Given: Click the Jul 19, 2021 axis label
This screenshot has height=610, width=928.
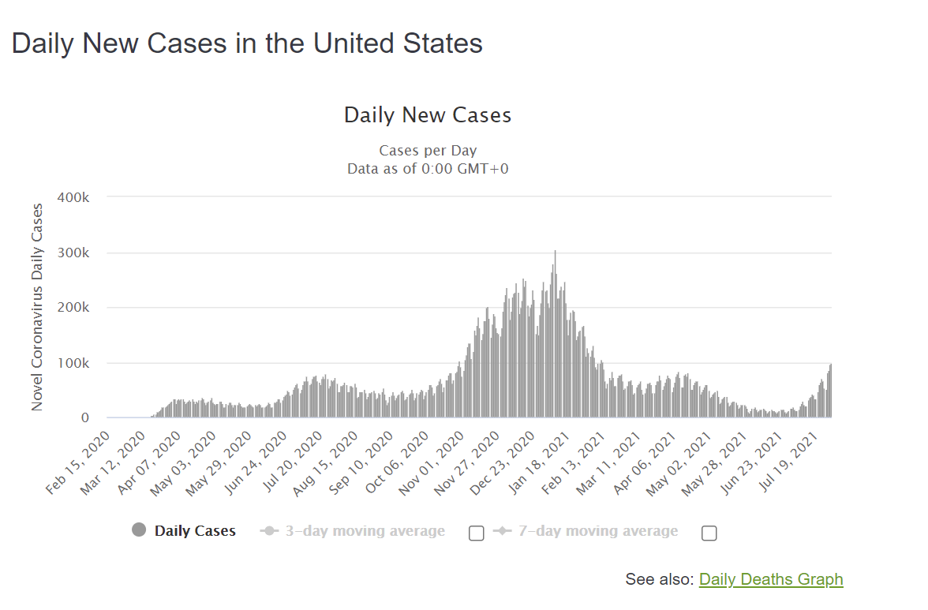Looking at the screenshot, I should pos(788,462).
